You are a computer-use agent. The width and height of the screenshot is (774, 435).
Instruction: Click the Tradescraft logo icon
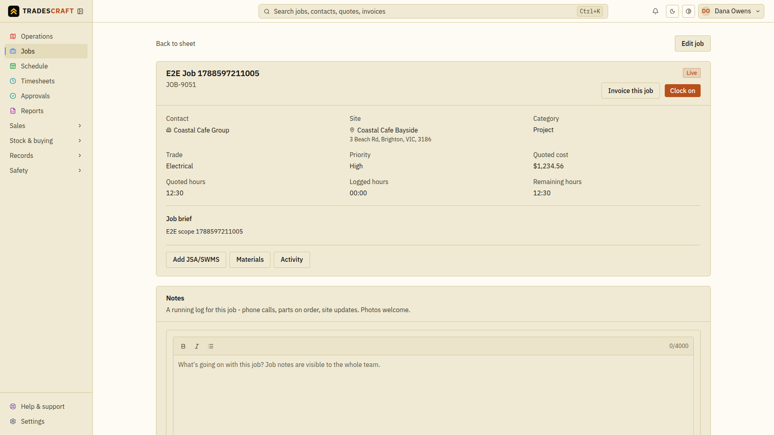tap(14, 11)
